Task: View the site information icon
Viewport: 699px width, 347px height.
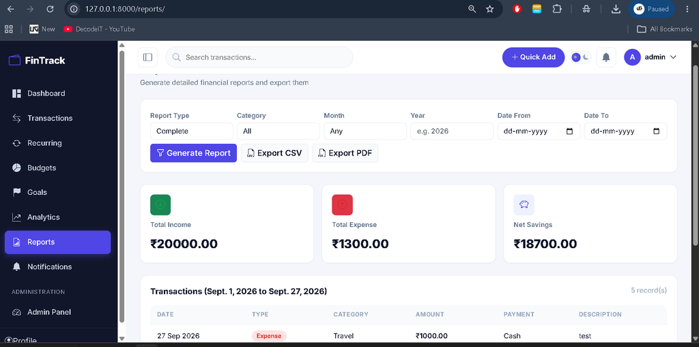Action: (74, 9)
